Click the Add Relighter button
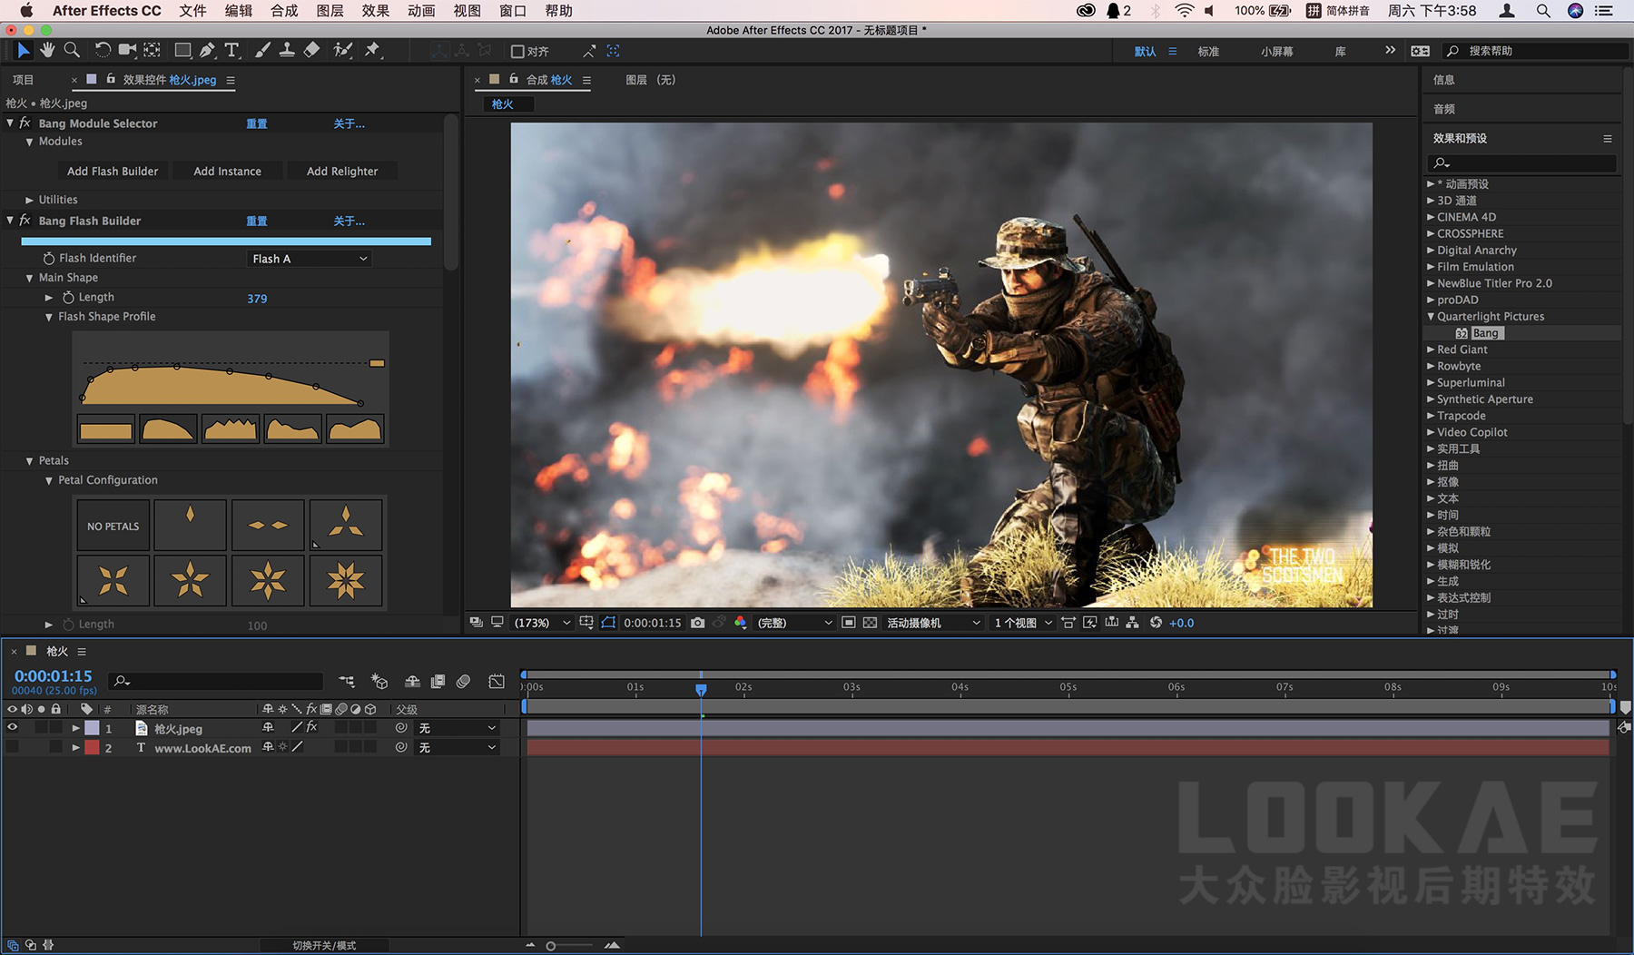The width and height of the screenshot is (1634, 955). click(342, 172)
